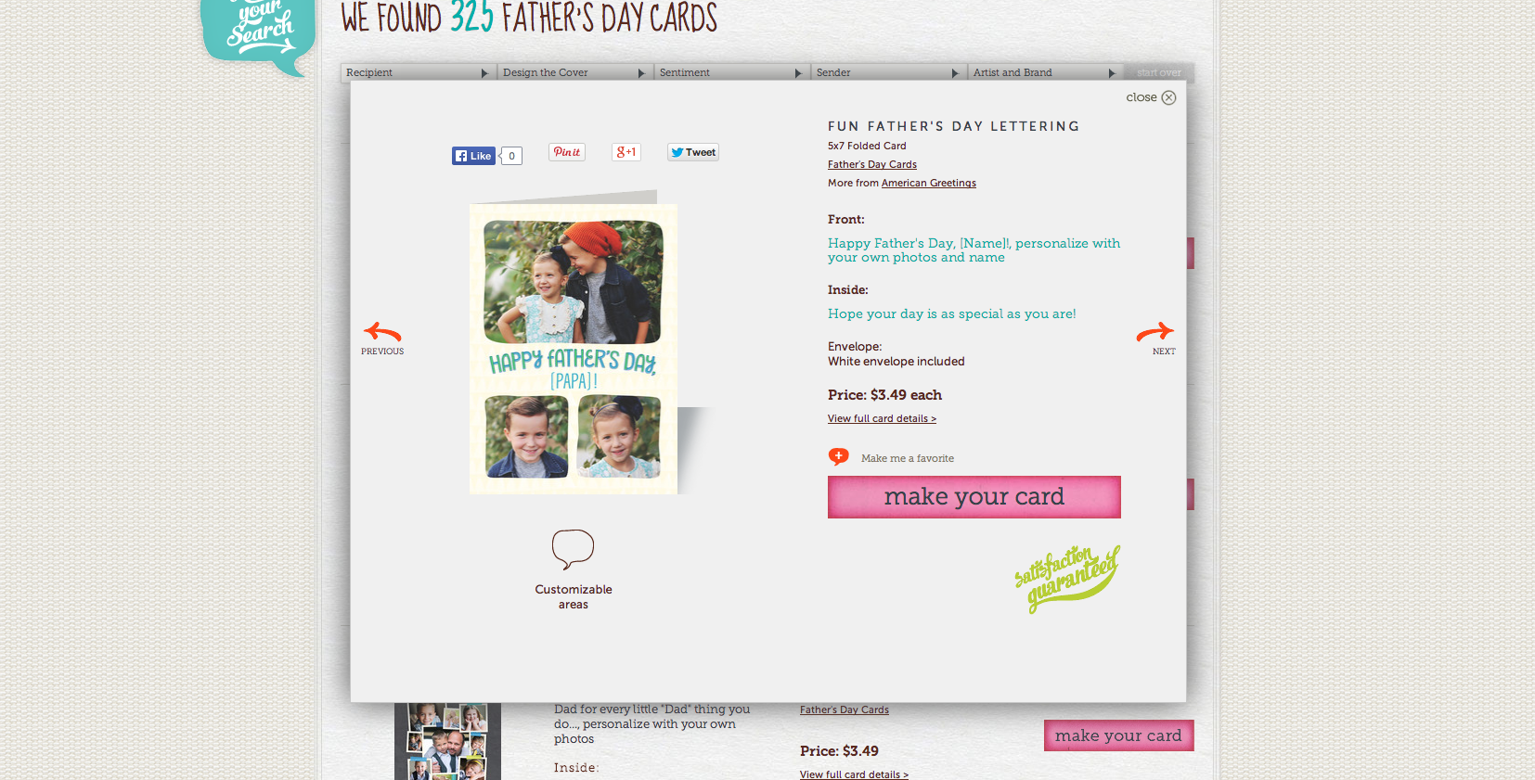Click the Father's Day card preview image
This screenshot has height=780, width=1535.
tap(574, 348)
